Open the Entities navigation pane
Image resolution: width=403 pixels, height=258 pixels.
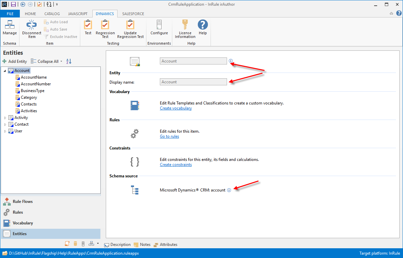pyautogui.click(x=51, y=234)
